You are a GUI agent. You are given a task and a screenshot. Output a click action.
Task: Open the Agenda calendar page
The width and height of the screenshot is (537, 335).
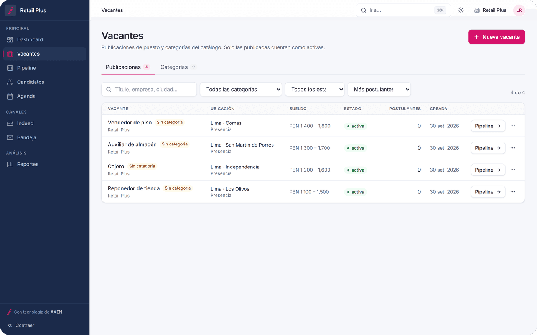coord(44,96)
